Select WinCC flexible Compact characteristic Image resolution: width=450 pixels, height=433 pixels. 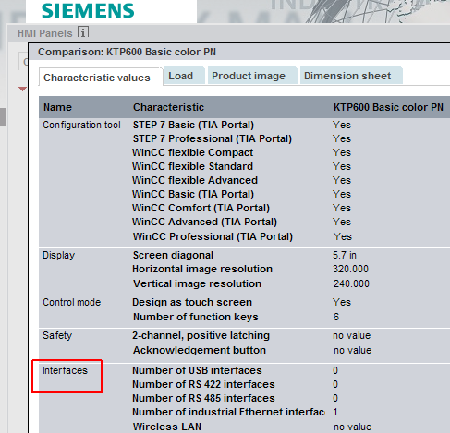[192, 152]
